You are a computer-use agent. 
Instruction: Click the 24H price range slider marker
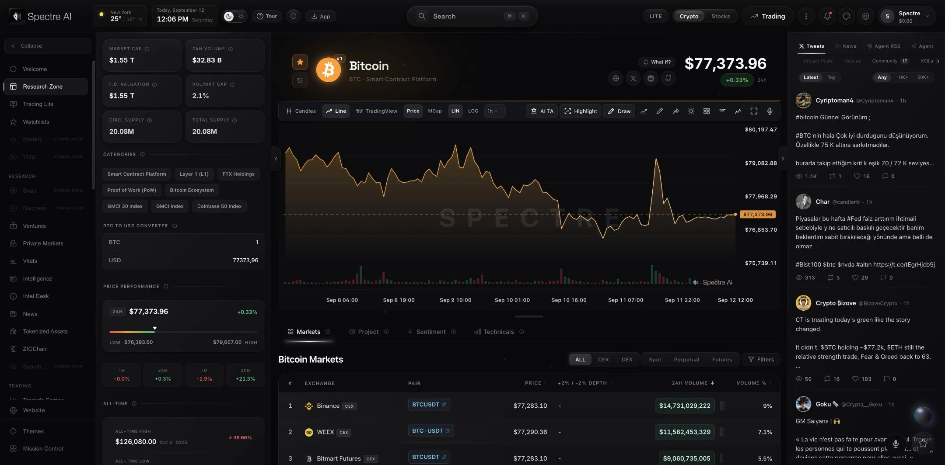pos(154,328)
